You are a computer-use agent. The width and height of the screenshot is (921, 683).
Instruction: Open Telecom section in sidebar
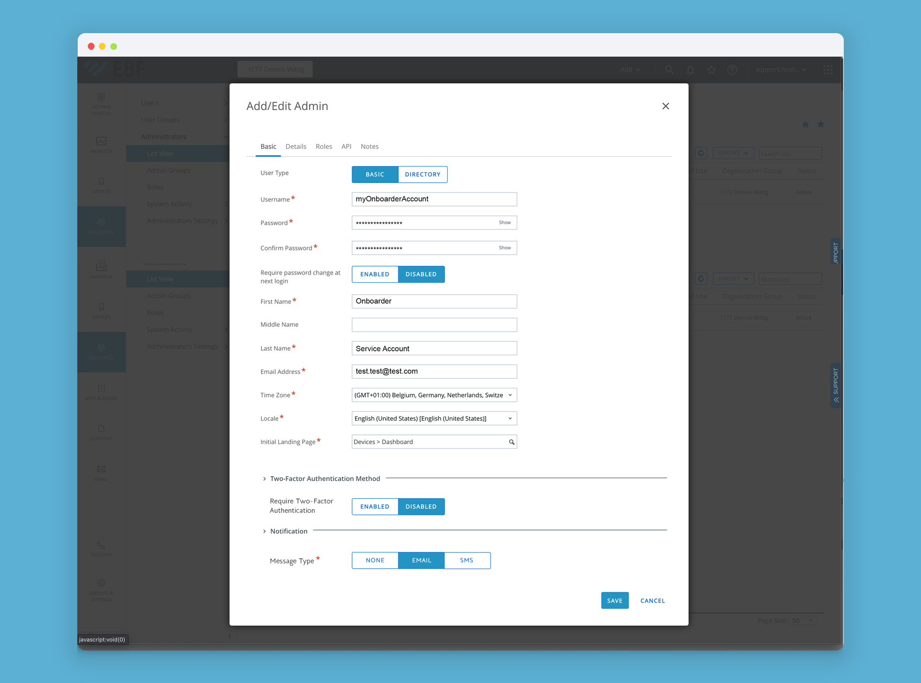point(101,549)
